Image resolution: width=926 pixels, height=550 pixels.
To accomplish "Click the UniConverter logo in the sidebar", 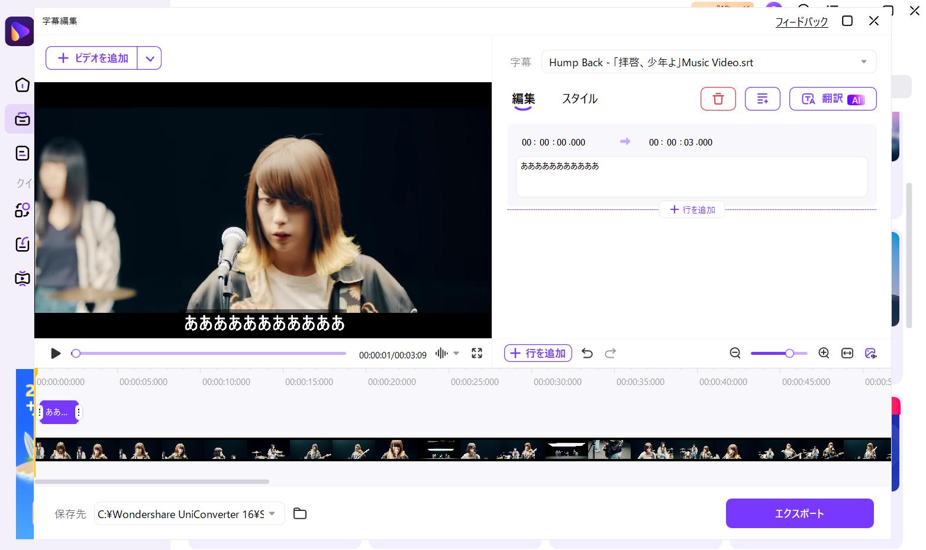I will [19, 31].
